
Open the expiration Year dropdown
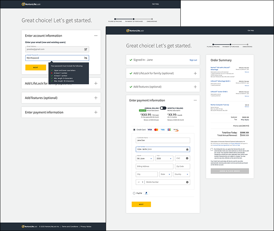coord(164,158)
